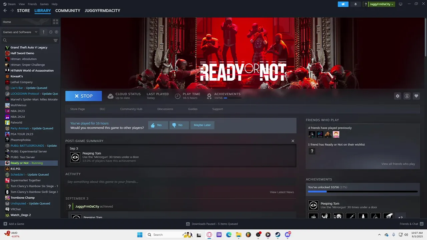The height and width of the screenshot is (240, 427).
Task: Click No on the recommendation prompt
Action: click(x=179, y=125)
